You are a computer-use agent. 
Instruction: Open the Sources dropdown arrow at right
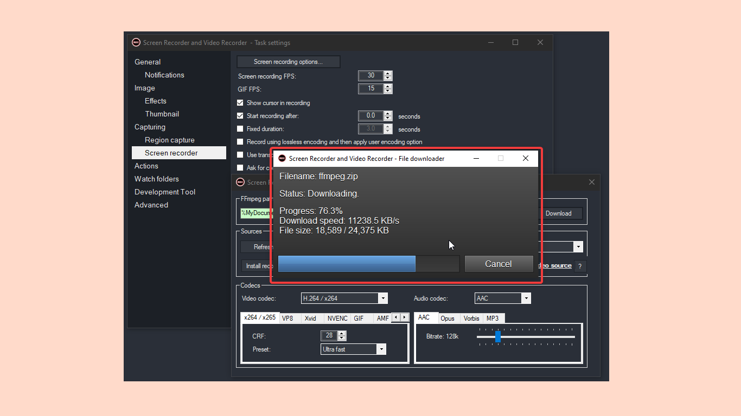click(578, 247)
